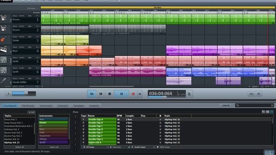This screenshot has height=155, width=276.
Task: Switch to the Templates tab
Action: (78, 105)
